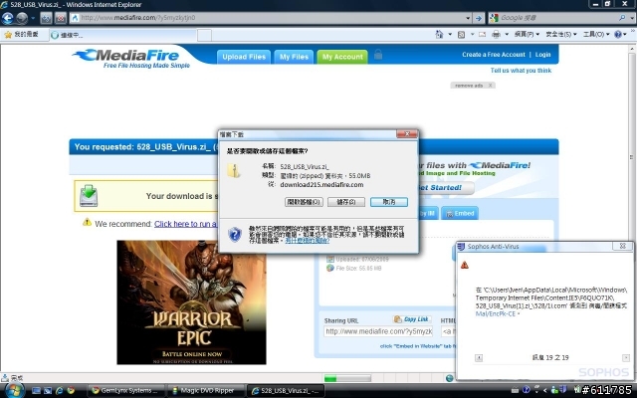Open the Windows Start orb
This screenshot has height=398, width=637.
coord(13,391)
